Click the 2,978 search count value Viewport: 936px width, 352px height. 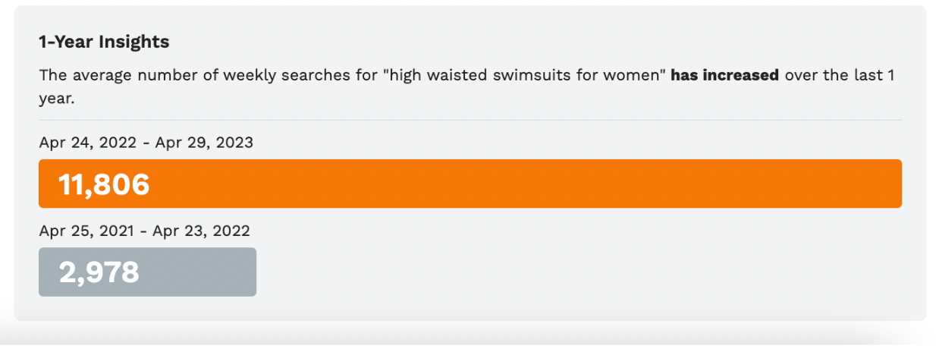tap(99, 272)
